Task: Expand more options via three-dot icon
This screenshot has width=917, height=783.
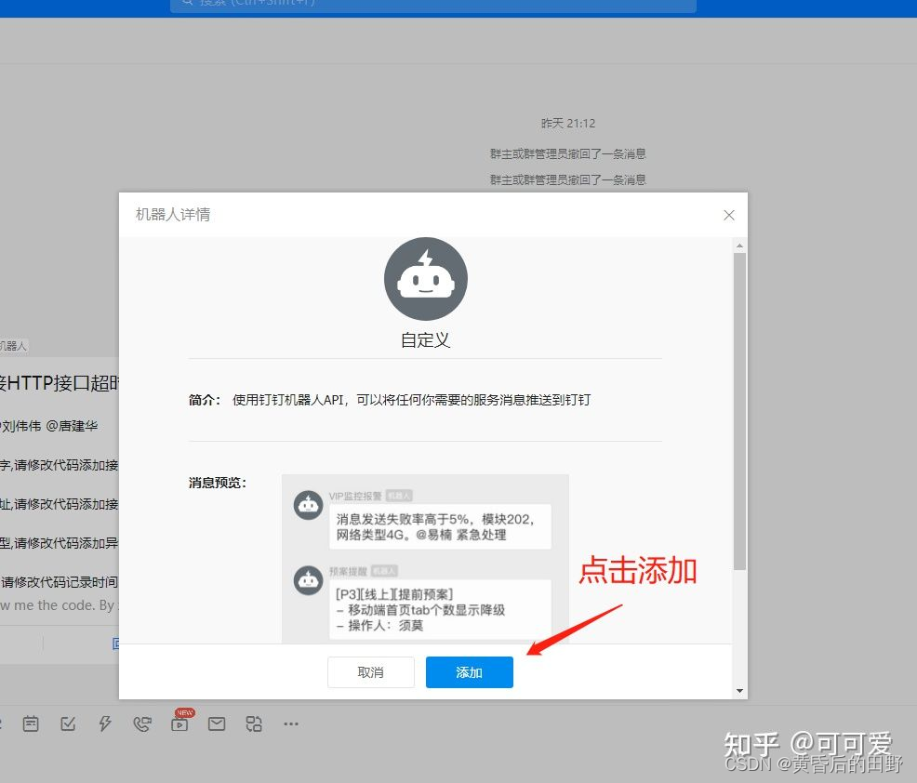Action: (291, 723)
